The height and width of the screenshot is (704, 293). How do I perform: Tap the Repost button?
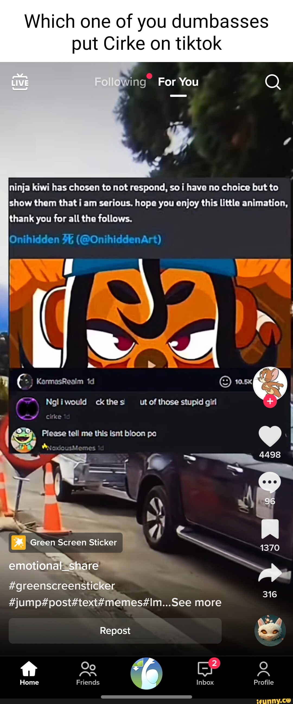point(115,631)
